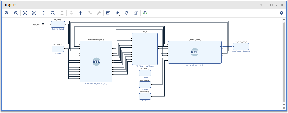Viewport: 288px width, 113px height.
Task: Activate the Select Area tool
Action: pos(34,13)
